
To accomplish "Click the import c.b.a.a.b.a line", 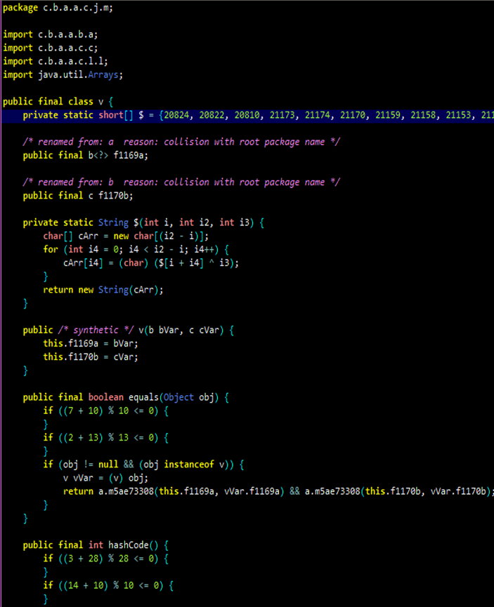I will point(51,34).
